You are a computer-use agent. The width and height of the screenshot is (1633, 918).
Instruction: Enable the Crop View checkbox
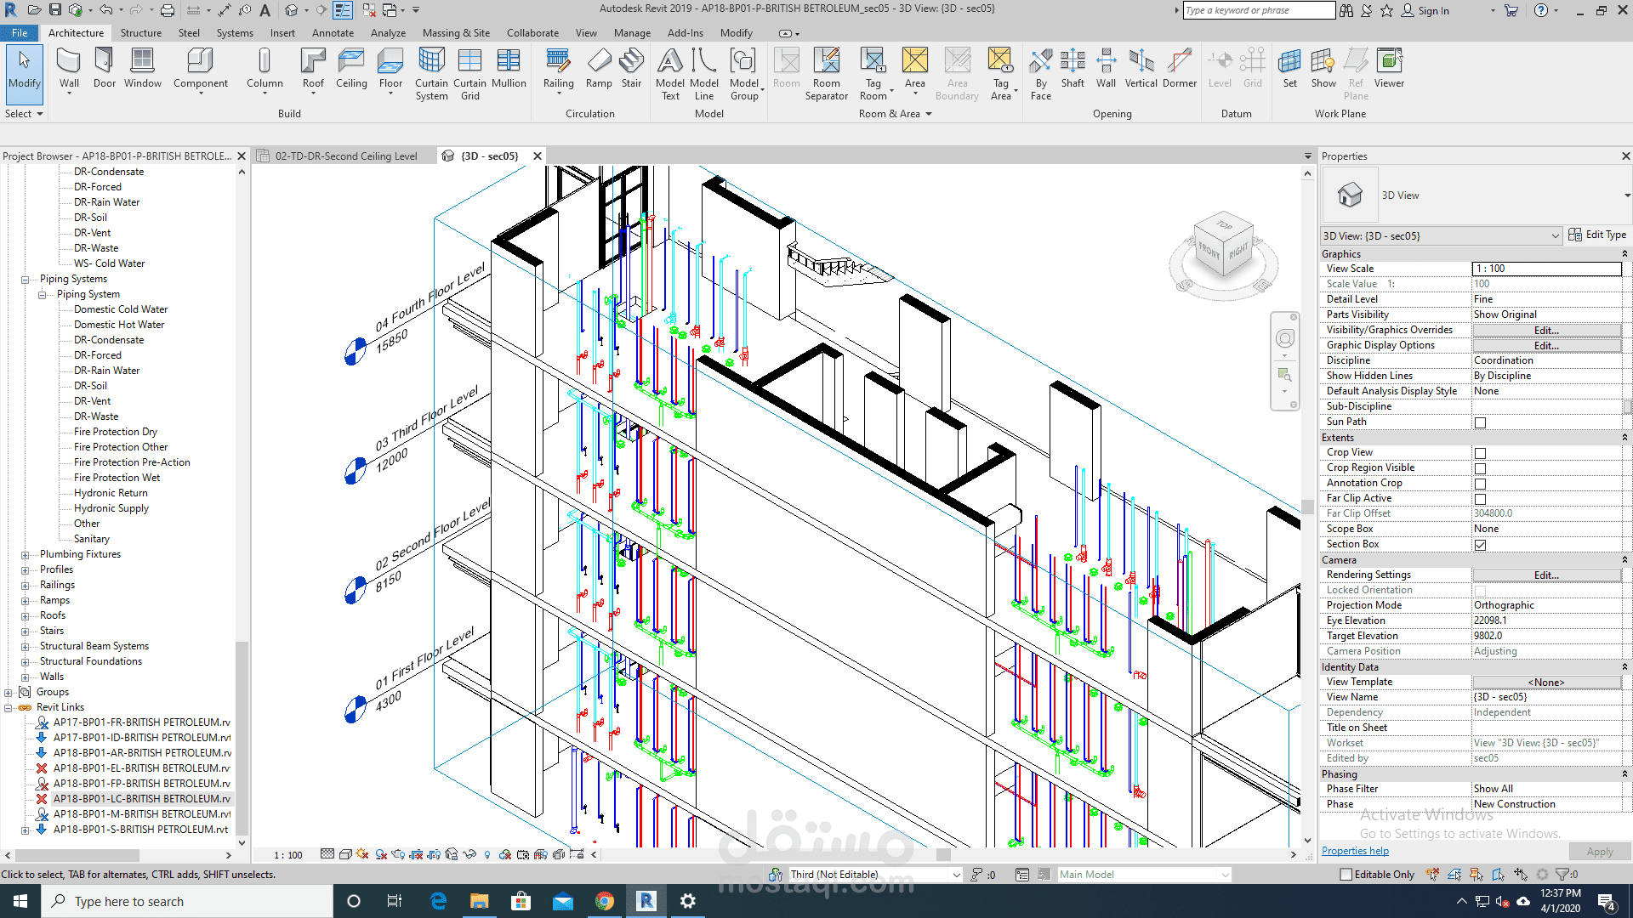(1480, 453)
